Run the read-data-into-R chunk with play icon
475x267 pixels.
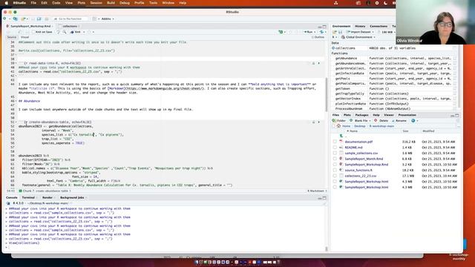[318, 63]
